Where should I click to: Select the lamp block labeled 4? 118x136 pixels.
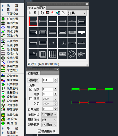click(x=53, y=43)
